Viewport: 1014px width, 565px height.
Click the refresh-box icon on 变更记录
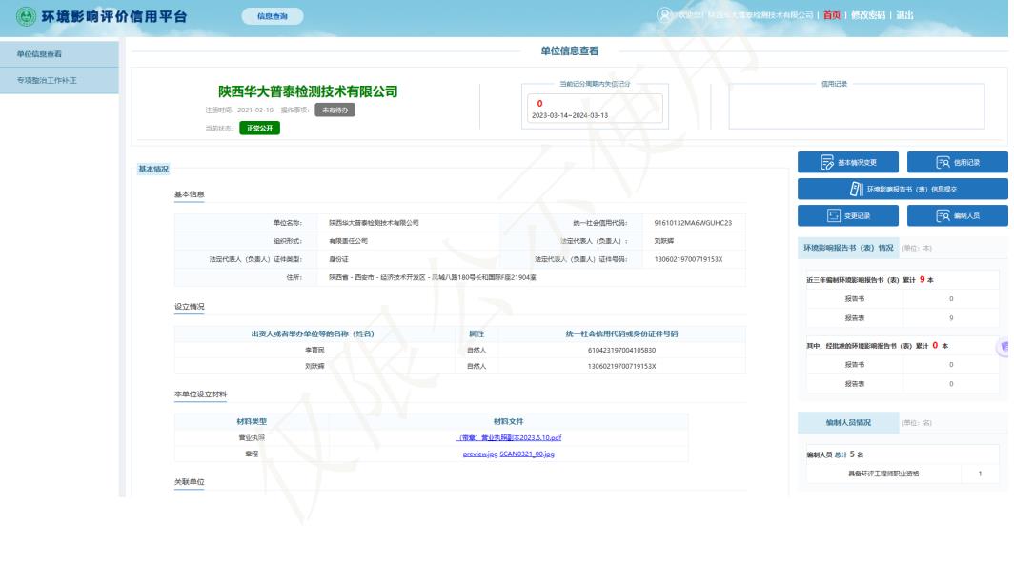click(834, 215)
